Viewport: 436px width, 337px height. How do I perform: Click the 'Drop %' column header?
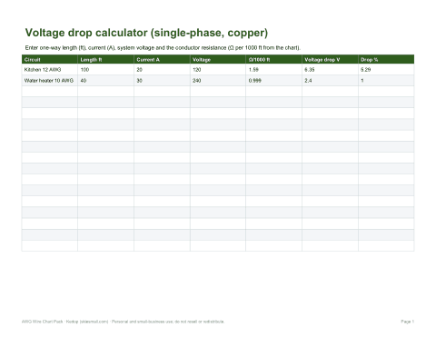[x=386, y=59]
